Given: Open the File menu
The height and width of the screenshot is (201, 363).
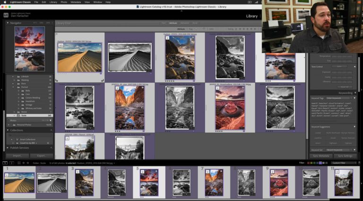Looking at the screenshot, I should click(36, 2).
